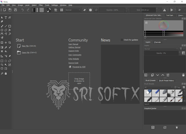Screen dimensions: 186x134
Task: Open the Getting Started link
Action: [74, 47]
